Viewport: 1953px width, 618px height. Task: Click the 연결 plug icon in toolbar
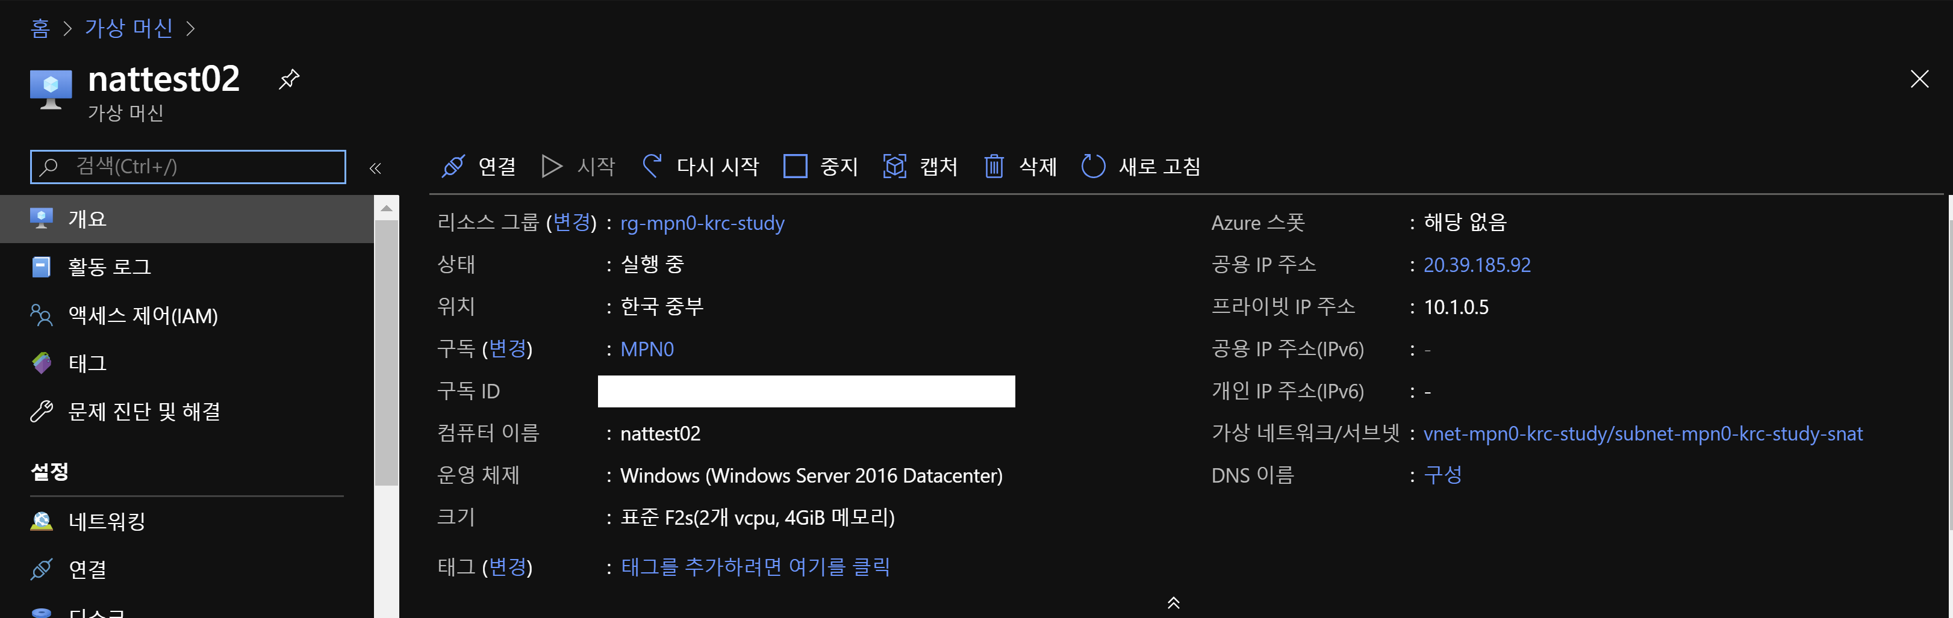pyautogui.click(x=453, y=166)
